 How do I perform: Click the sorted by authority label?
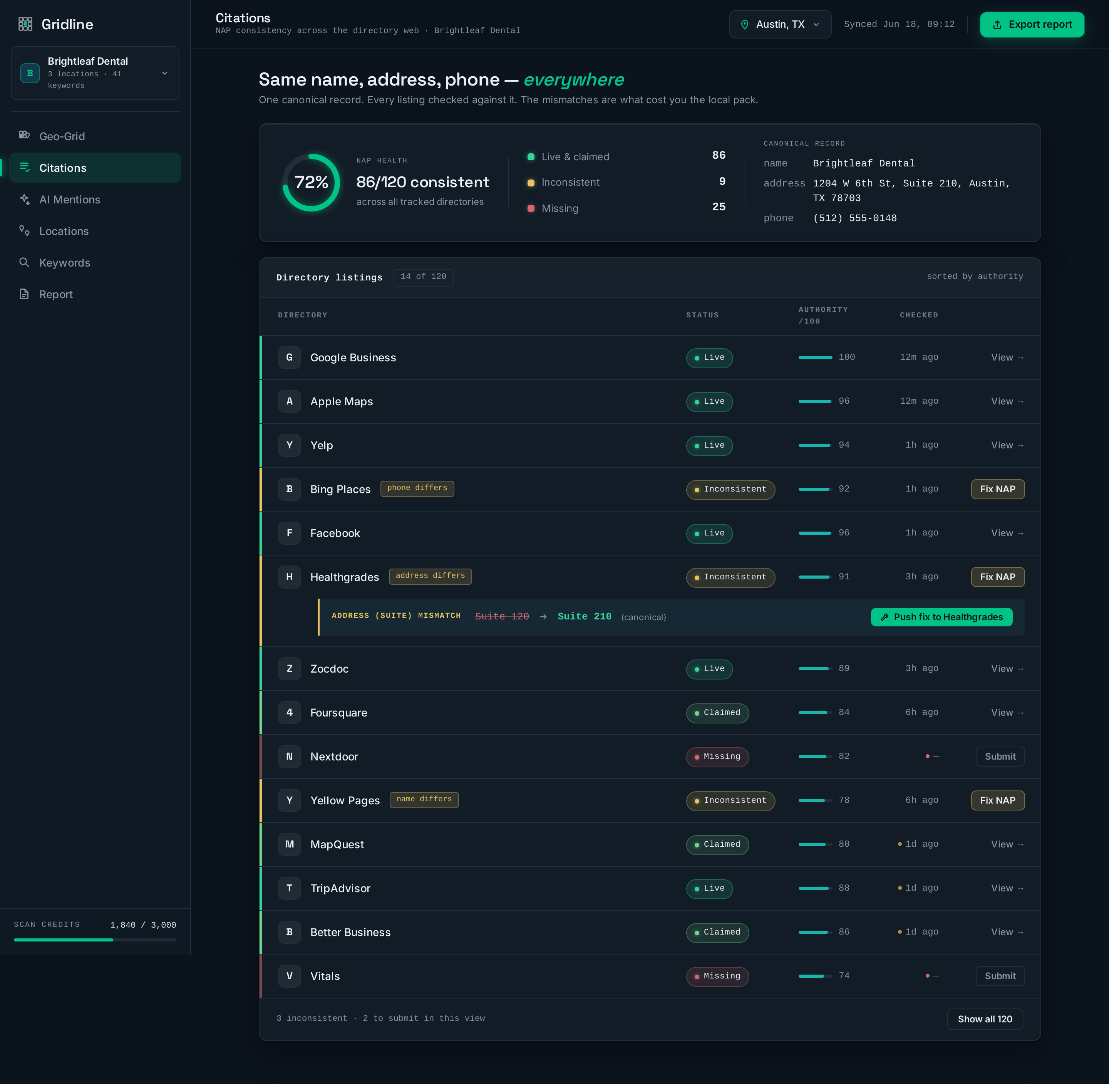975,277
